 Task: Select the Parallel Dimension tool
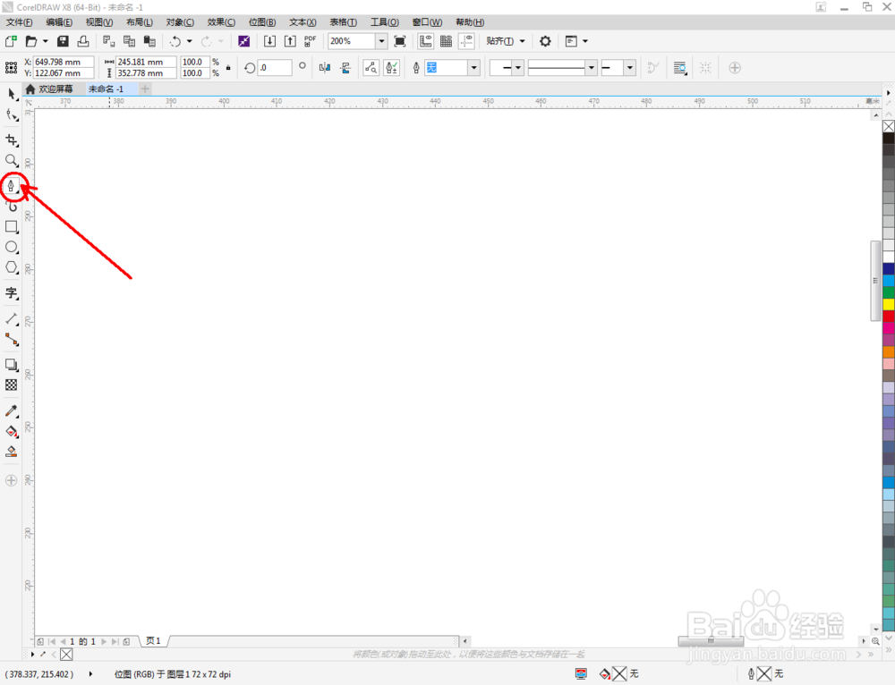click(x=12, y=319)
